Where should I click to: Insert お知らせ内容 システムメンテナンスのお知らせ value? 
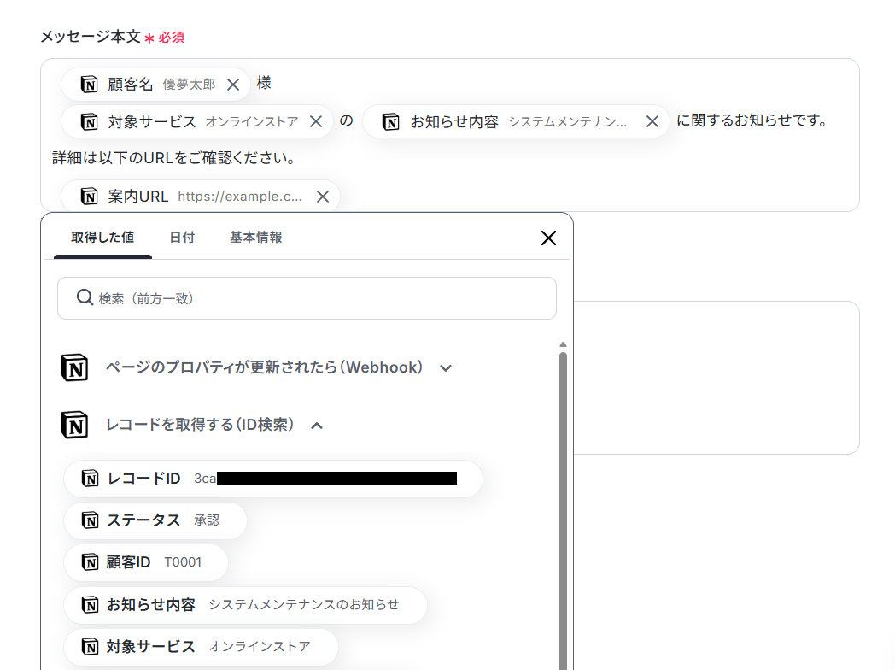(x=245, y=604)
